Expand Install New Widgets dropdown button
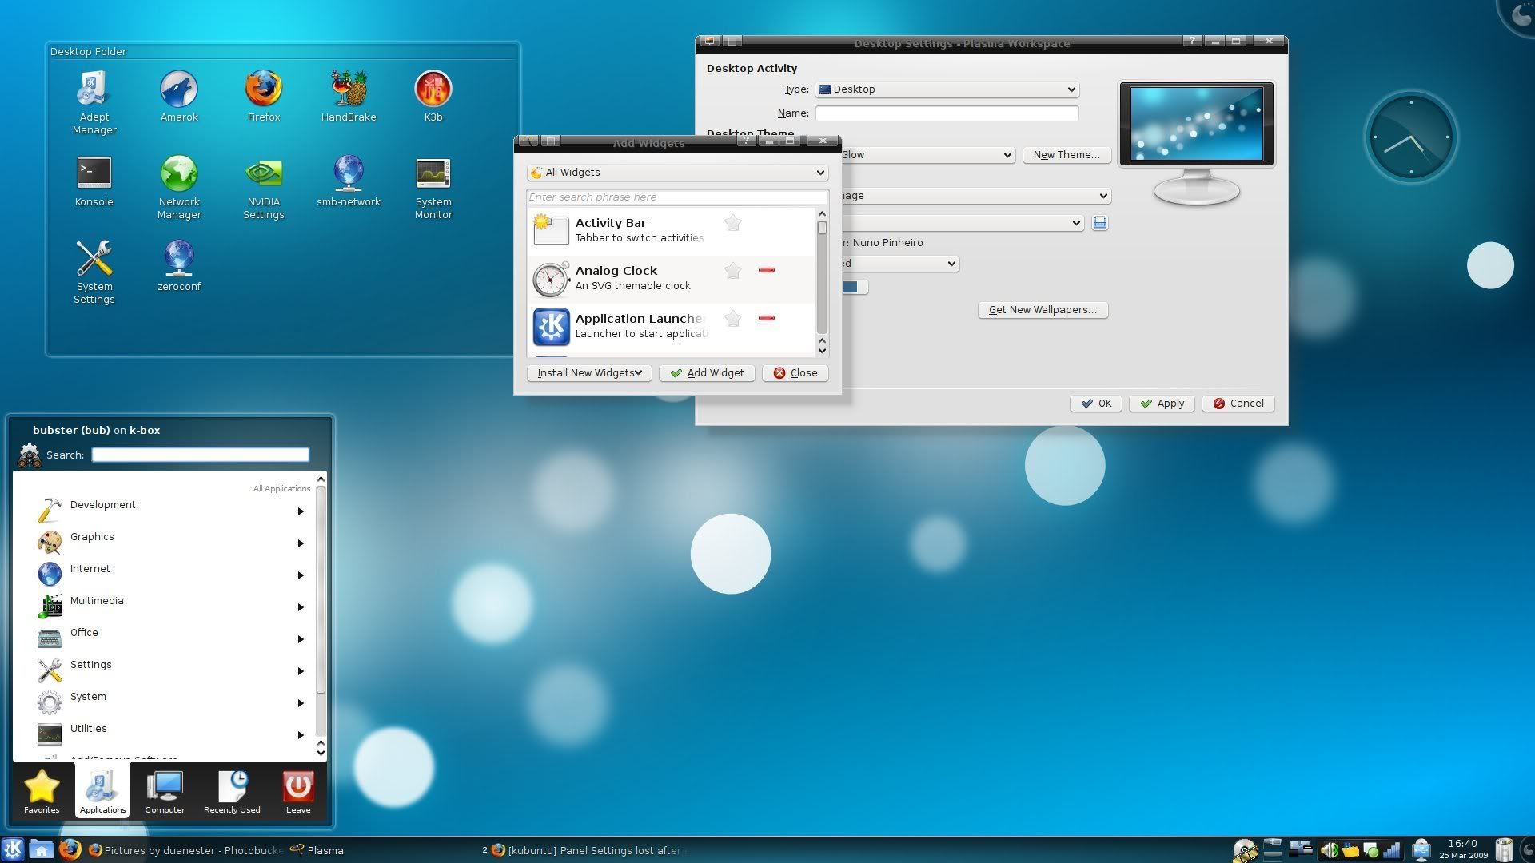Image resolution: width=1535 pixels, height=863 pixels. 589,373
